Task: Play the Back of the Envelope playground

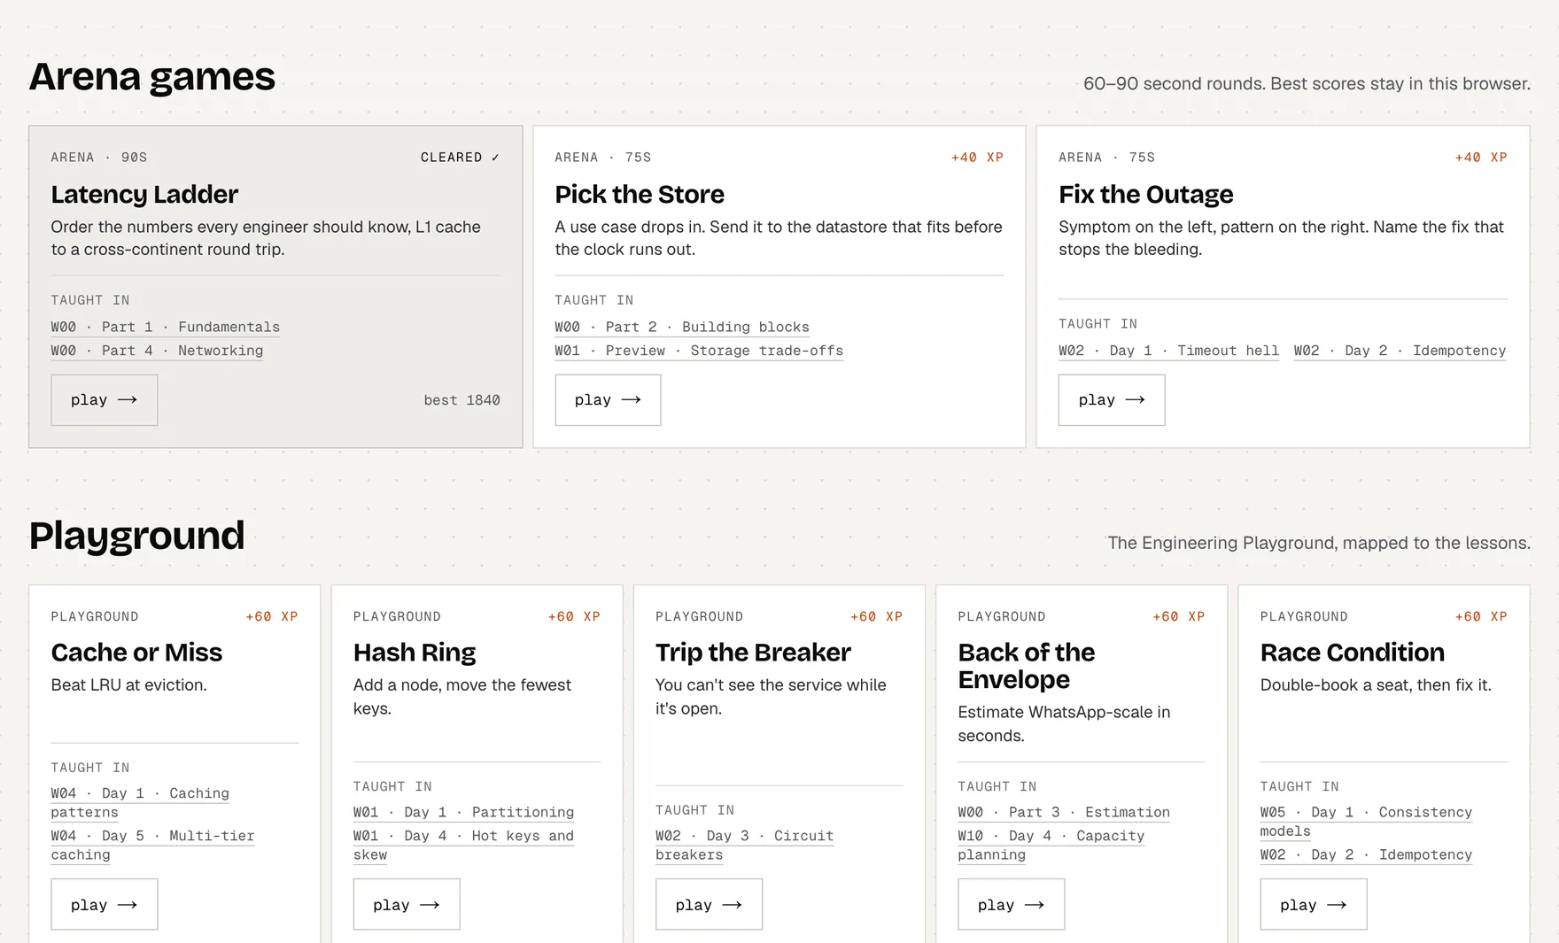Action: point(1011,904)
